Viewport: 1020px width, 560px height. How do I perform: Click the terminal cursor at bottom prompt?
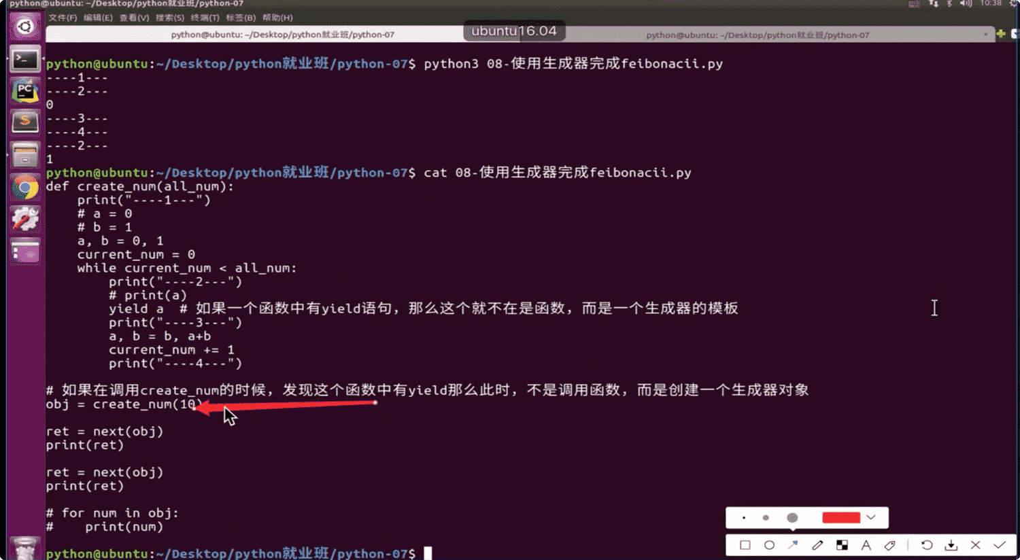[428, 553]
